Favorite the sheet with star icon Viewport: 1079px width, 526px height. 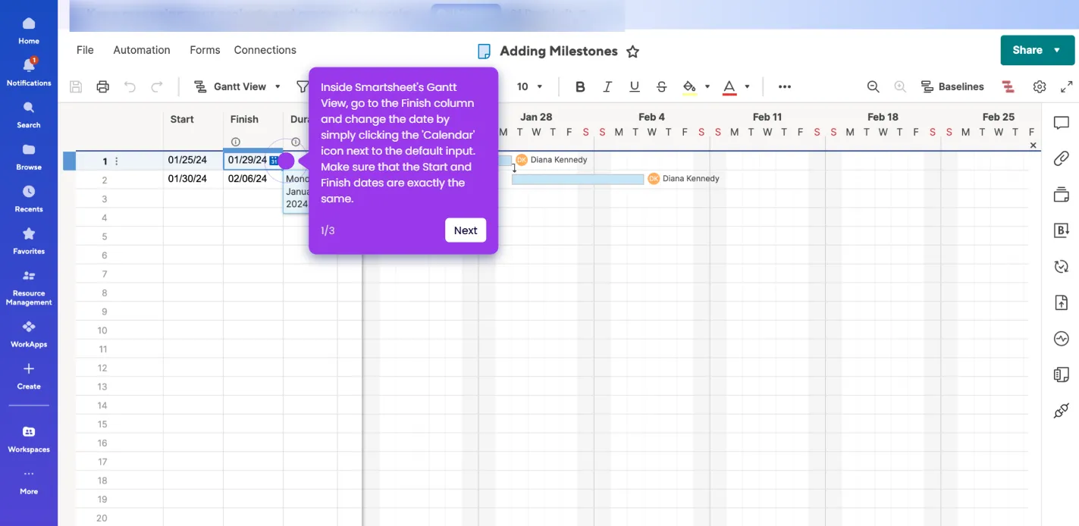(x=633, y=52)
